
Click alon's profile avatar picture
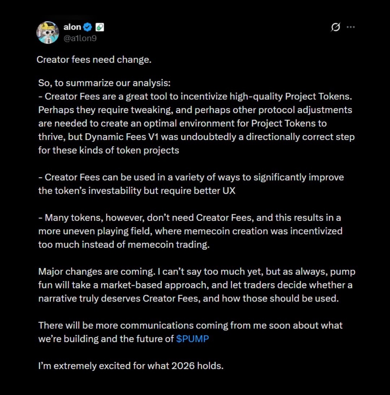48,32
